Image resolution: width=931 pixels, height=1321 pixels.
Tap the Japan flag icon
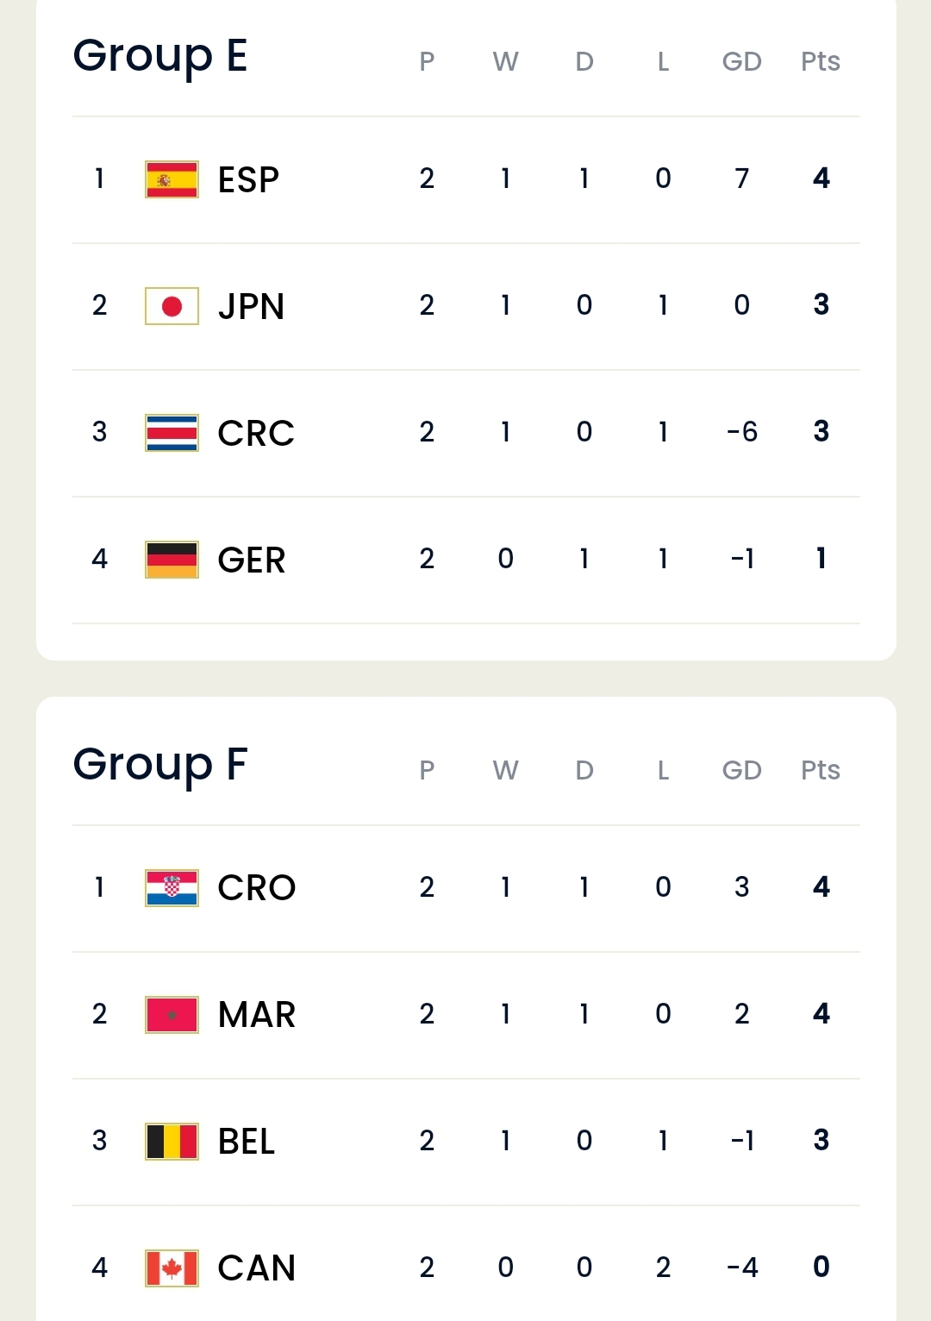point(172,306)
